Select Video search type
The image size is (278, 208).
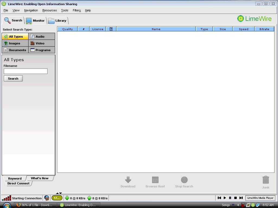click(x=42, y=43)
